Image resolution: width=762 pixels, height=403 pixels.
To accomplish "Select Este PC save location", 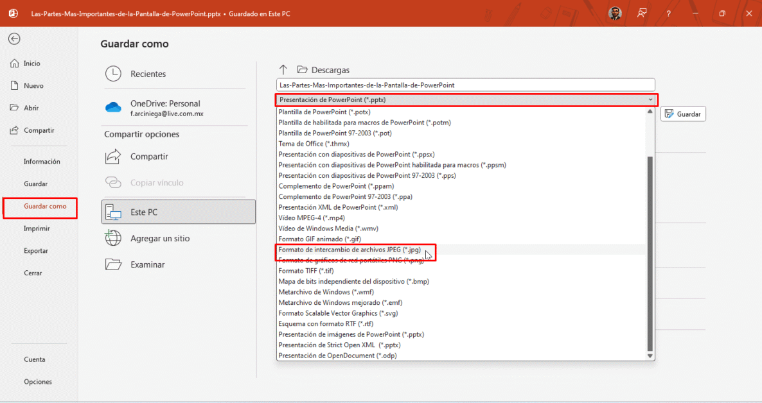I will pos(178,212).
